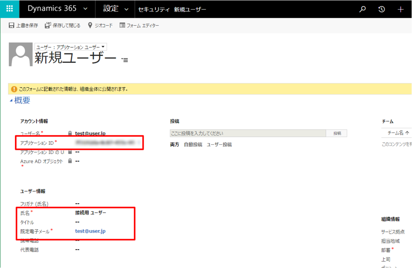
Task: Select the 自動投稿 filter tab
Action: tap(193, 145)
